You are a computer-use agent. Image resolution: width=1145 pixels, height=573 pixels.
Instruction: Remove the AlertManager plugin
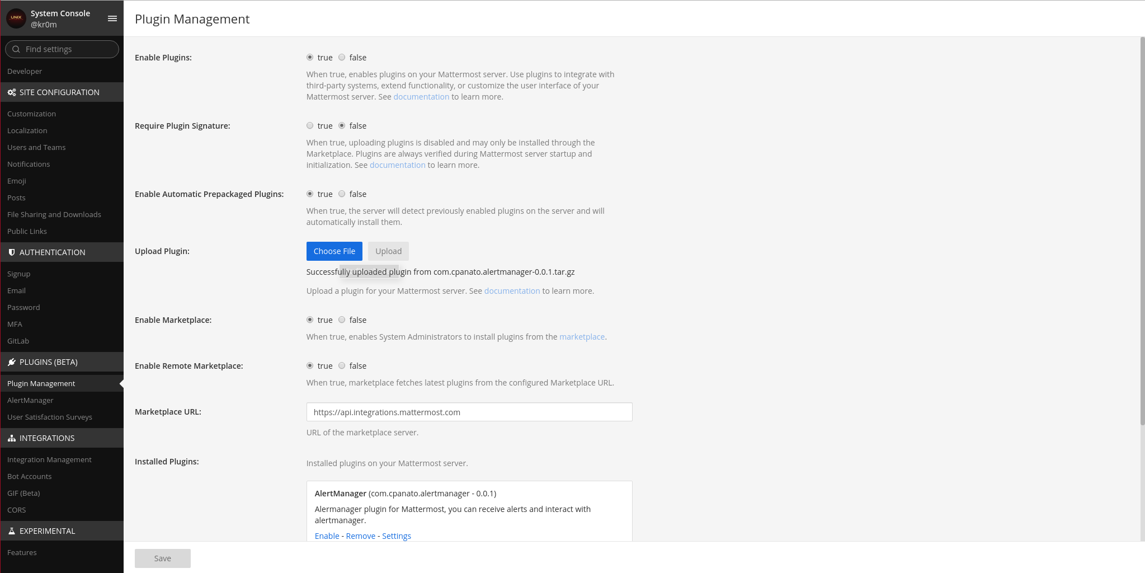click(360, 536)
